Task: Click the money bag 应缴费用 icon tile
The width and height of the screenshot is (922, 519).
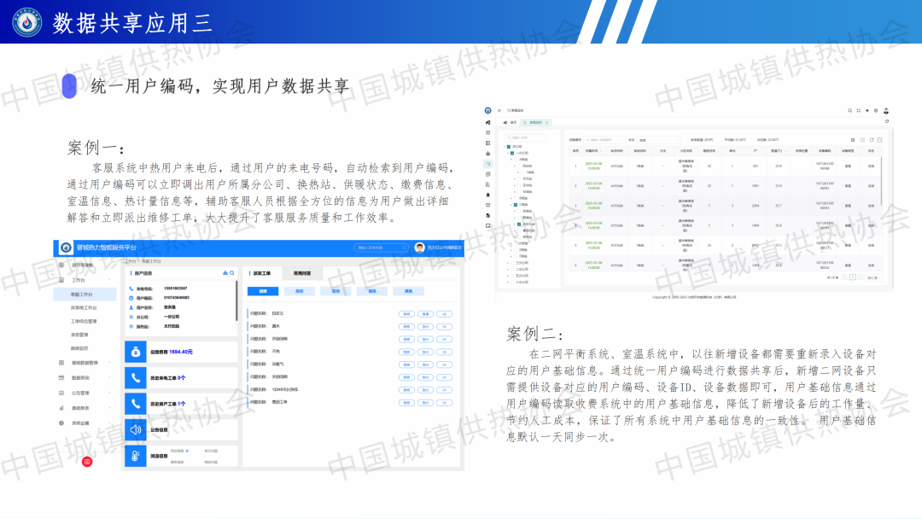Action: [x=135, y=351]
